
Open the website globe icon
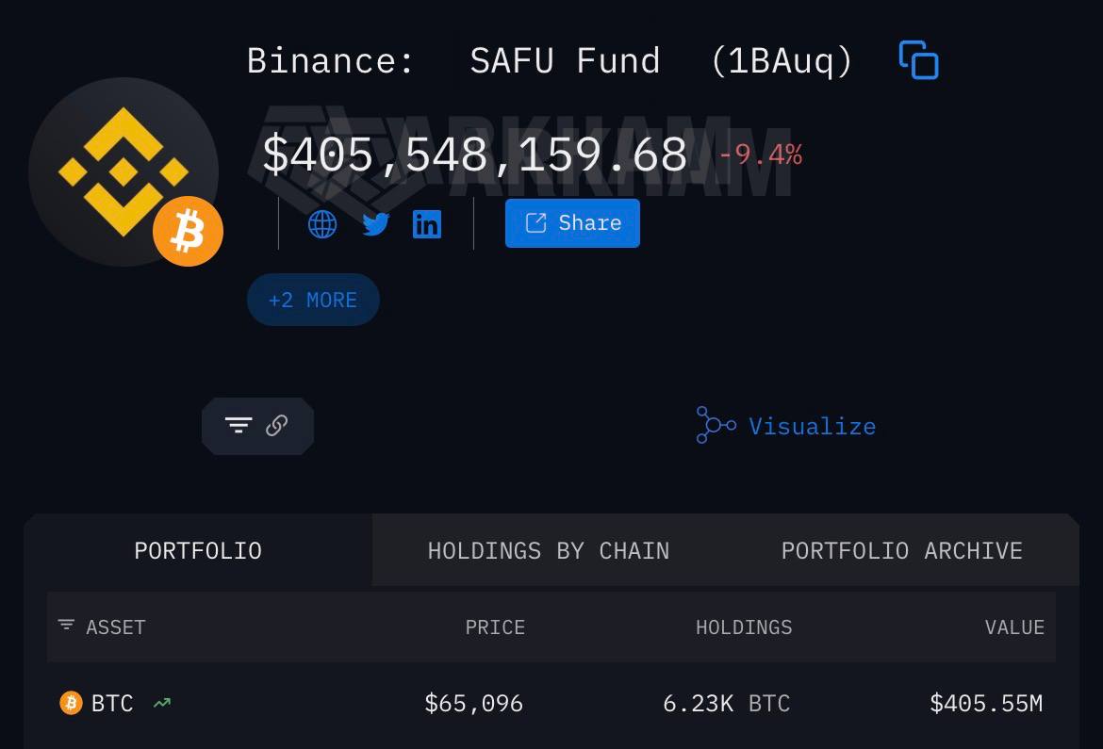coord(322,224)
